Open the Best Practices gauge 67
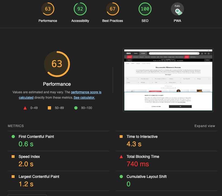The height and width of the screenshot is (196, 222). tap(113, 9)
